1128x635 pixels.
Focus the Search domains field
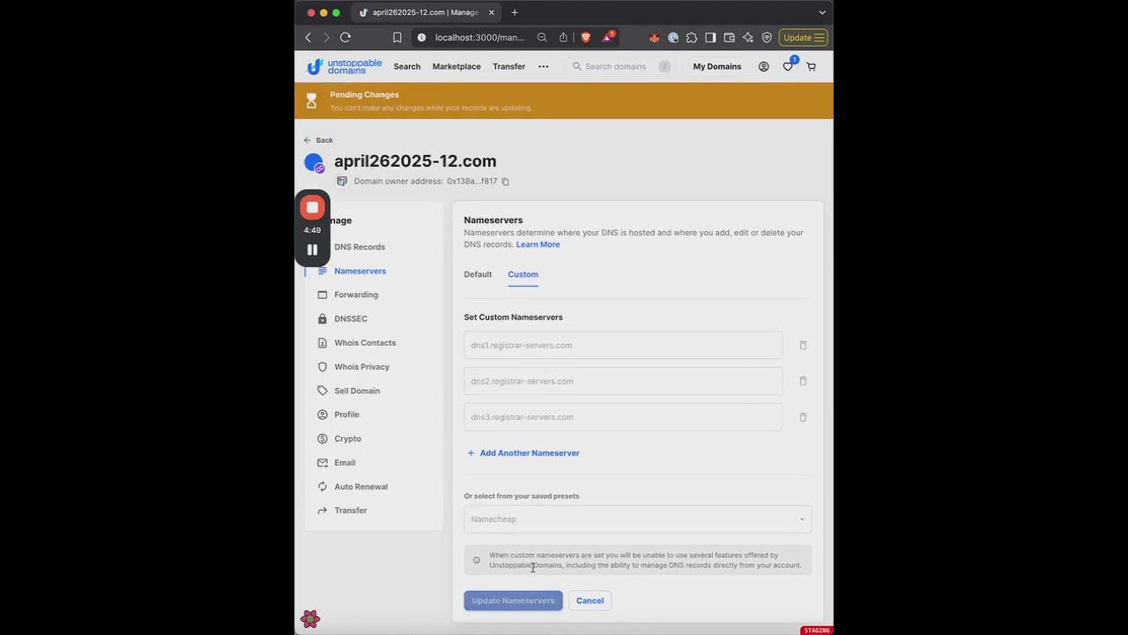621,66
